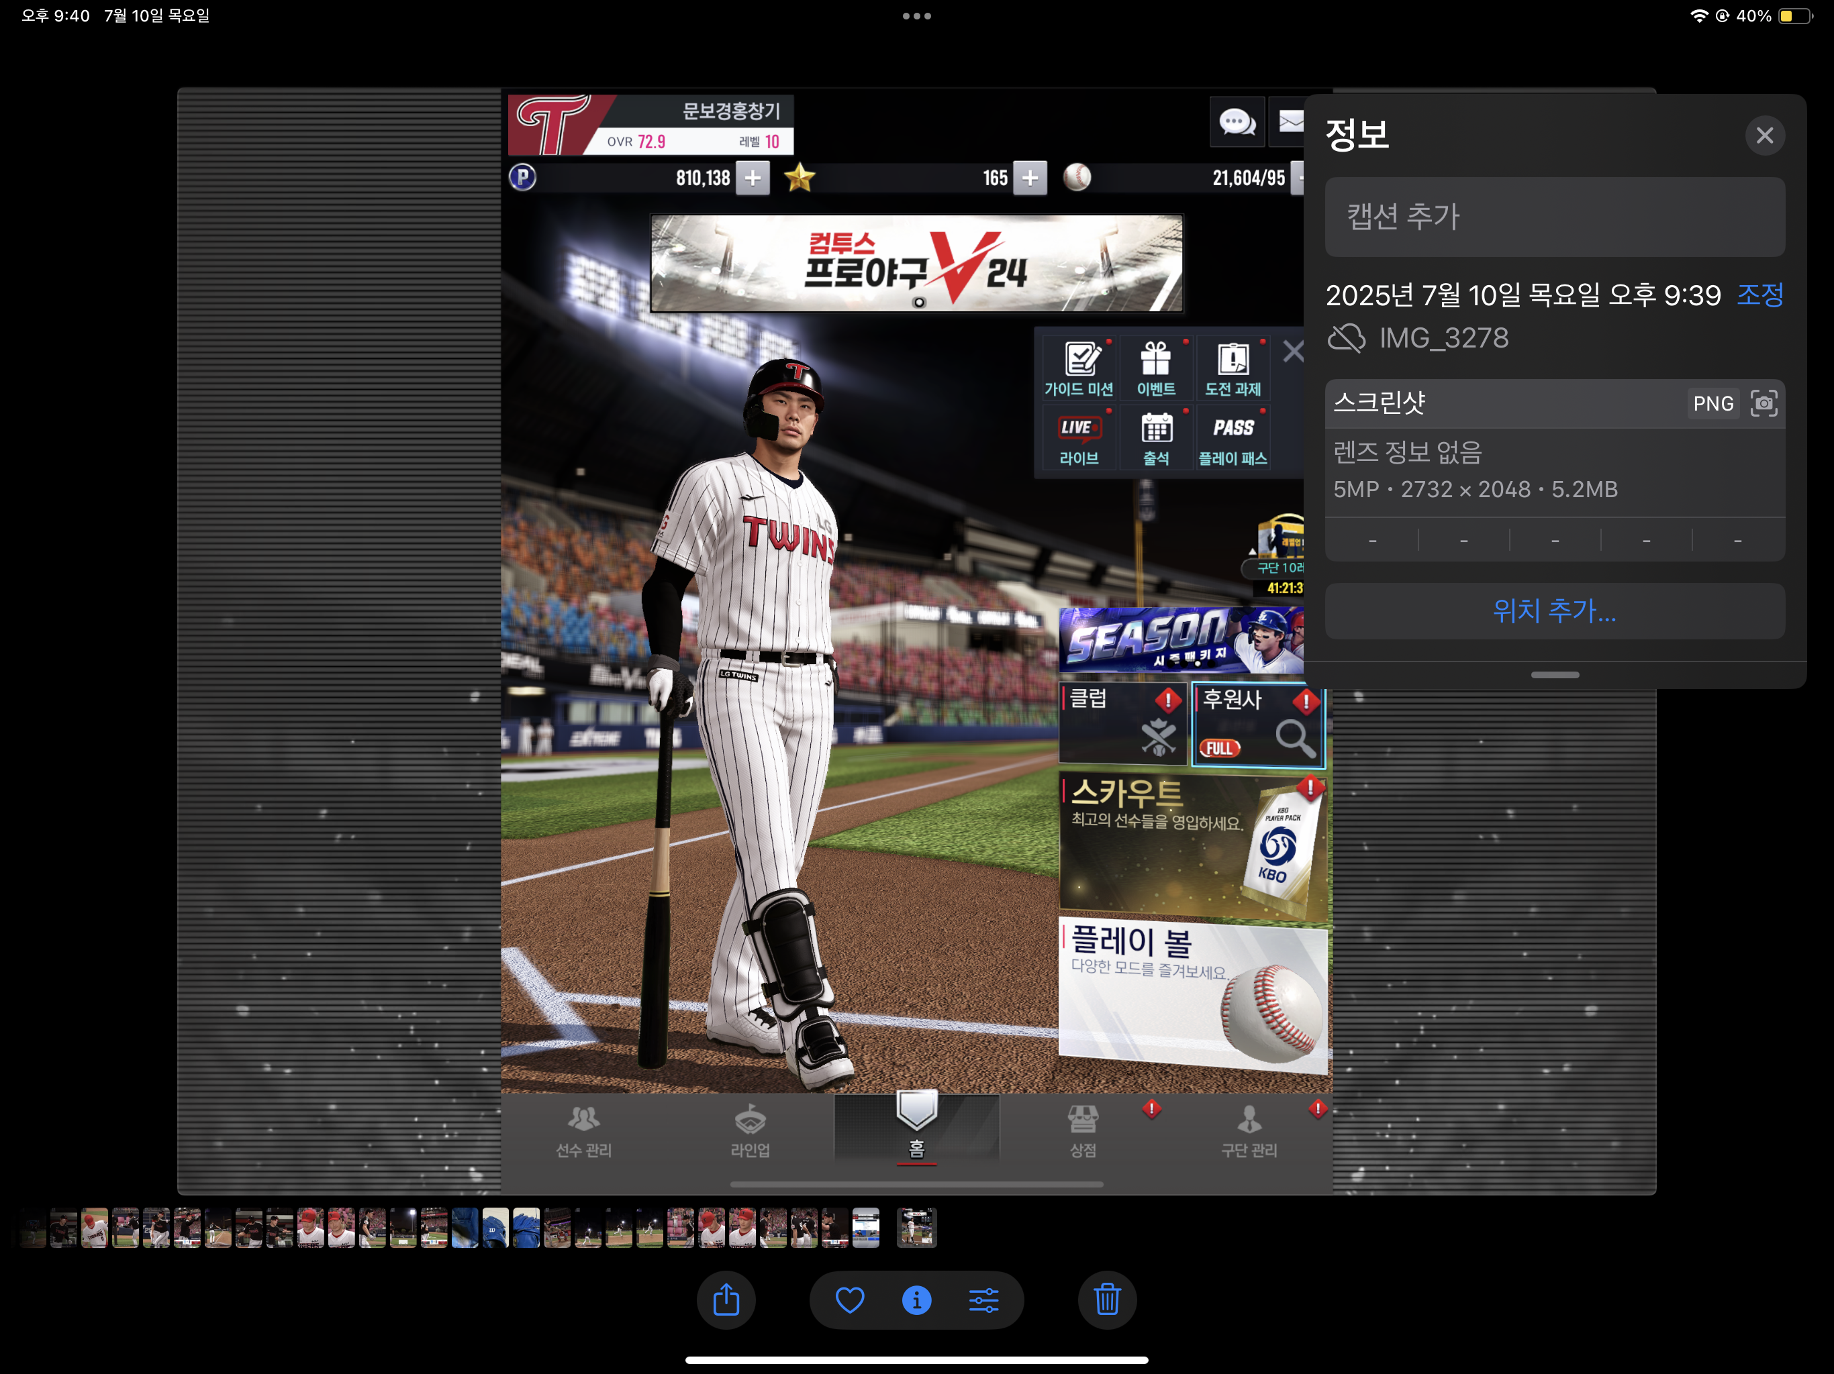
Task: Close the 정보 info panel
Action: (1764, 135)
